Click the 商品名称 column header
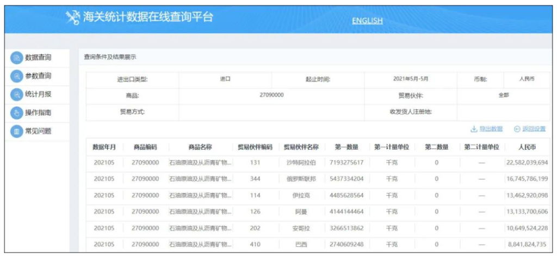Screen dimensions: 557x256 pos(200,148)
